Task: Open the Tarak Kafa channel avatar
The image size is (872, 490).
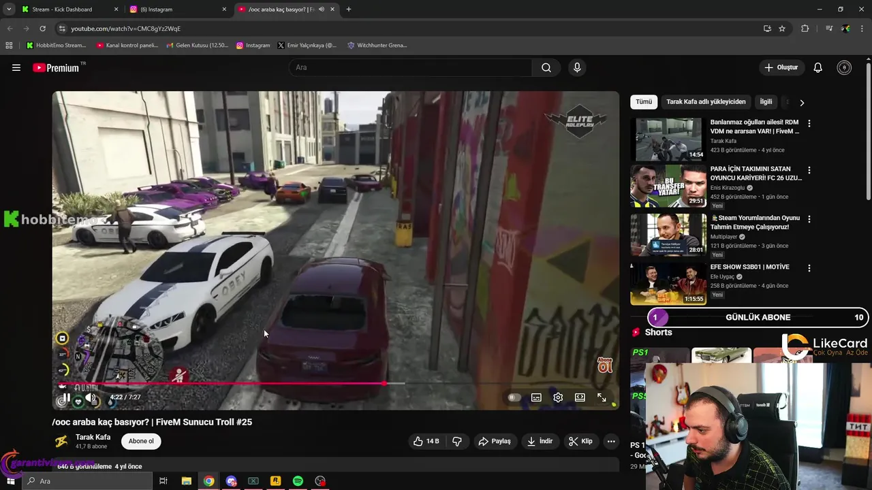Action: point(61,441)
